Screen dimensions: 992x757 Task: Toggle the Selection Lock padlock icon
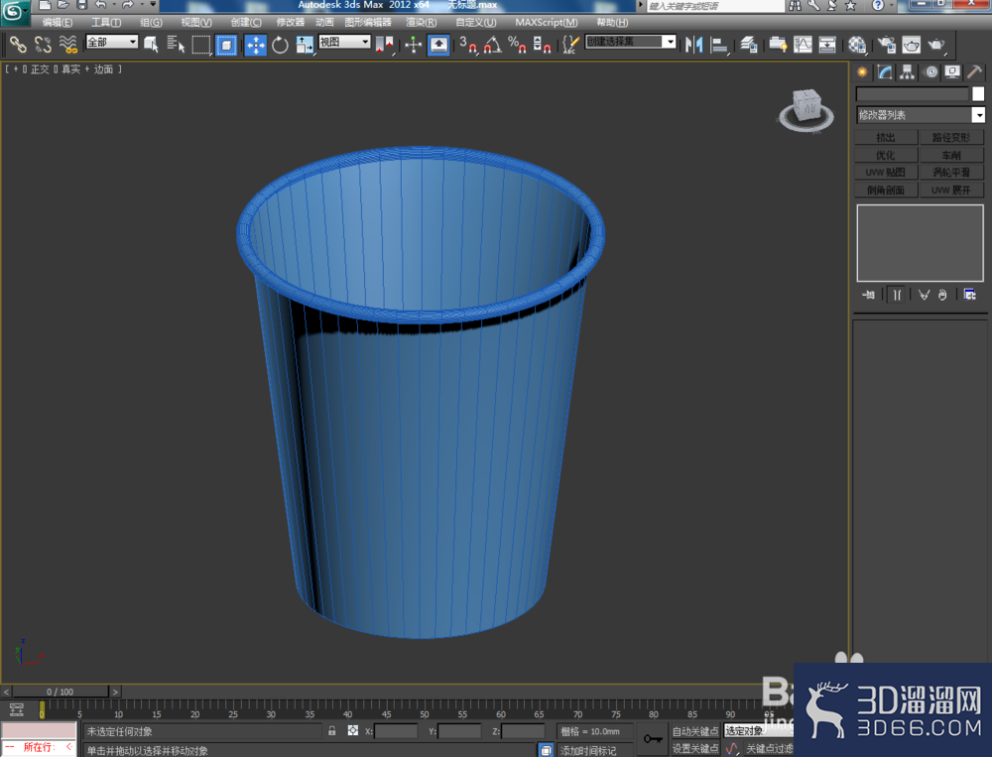(332, 730)
